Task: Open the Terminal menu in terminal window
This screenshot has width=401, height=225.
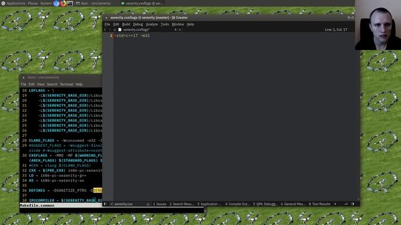Action: [66, 84]
